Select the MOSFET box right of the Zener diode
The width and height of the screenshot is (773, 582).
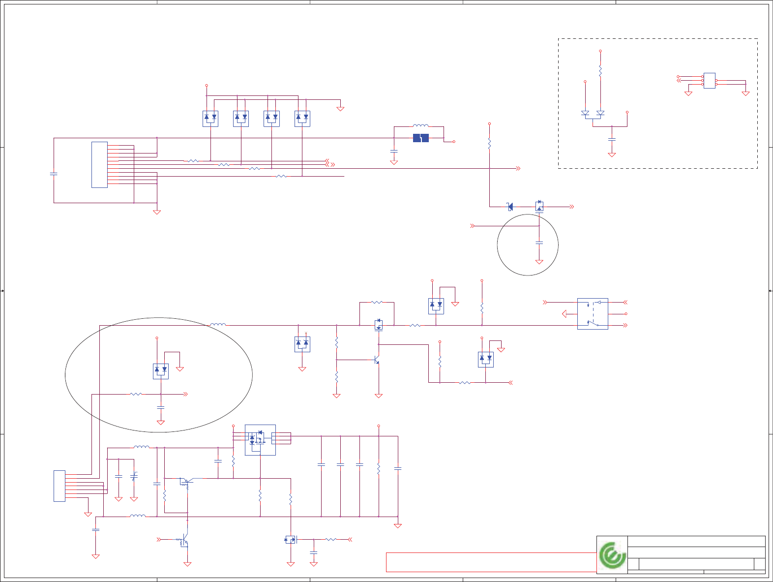pyautogui.click(x=539, y=206)
